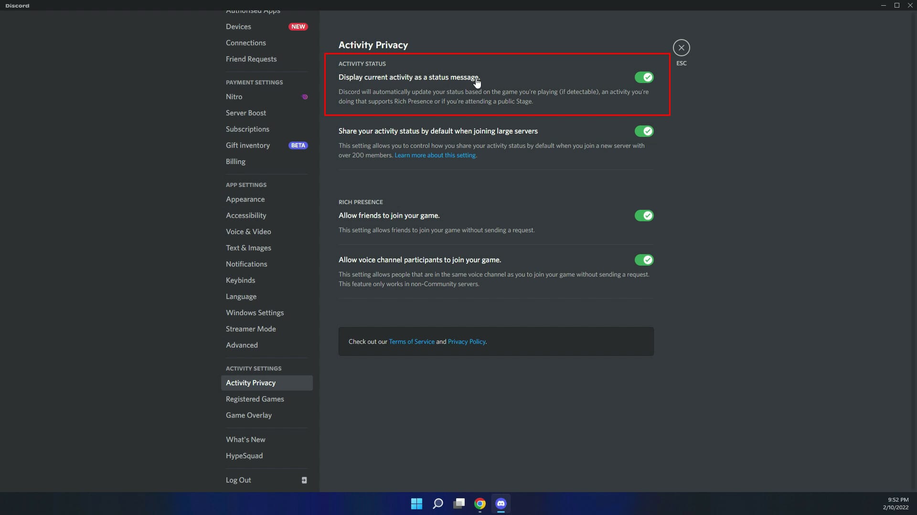Close settings with the ESC button

pos(682,47)
